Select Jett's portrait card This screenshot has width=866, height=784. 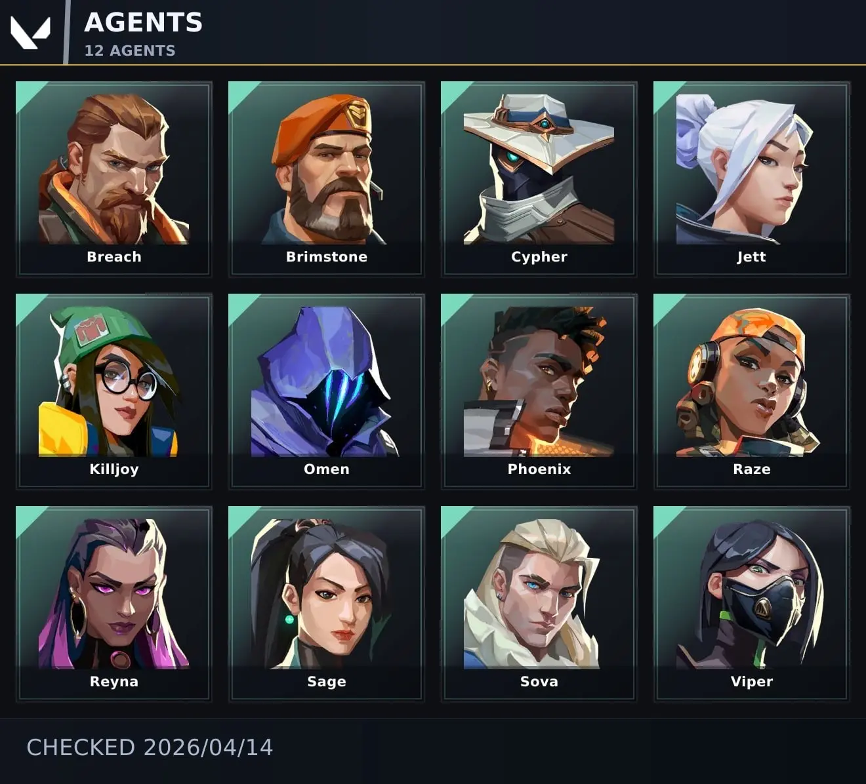click(751, 179)
